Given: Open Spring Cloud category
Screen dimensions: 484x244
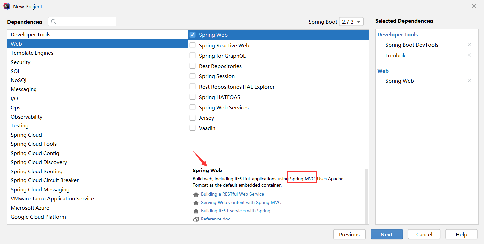Looking at the screenshot, I should pos(98,135).
